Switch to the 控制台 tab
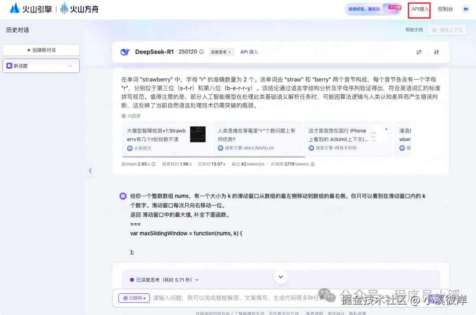The width and height of the screenshot is (476, 315). coord(445,10)
